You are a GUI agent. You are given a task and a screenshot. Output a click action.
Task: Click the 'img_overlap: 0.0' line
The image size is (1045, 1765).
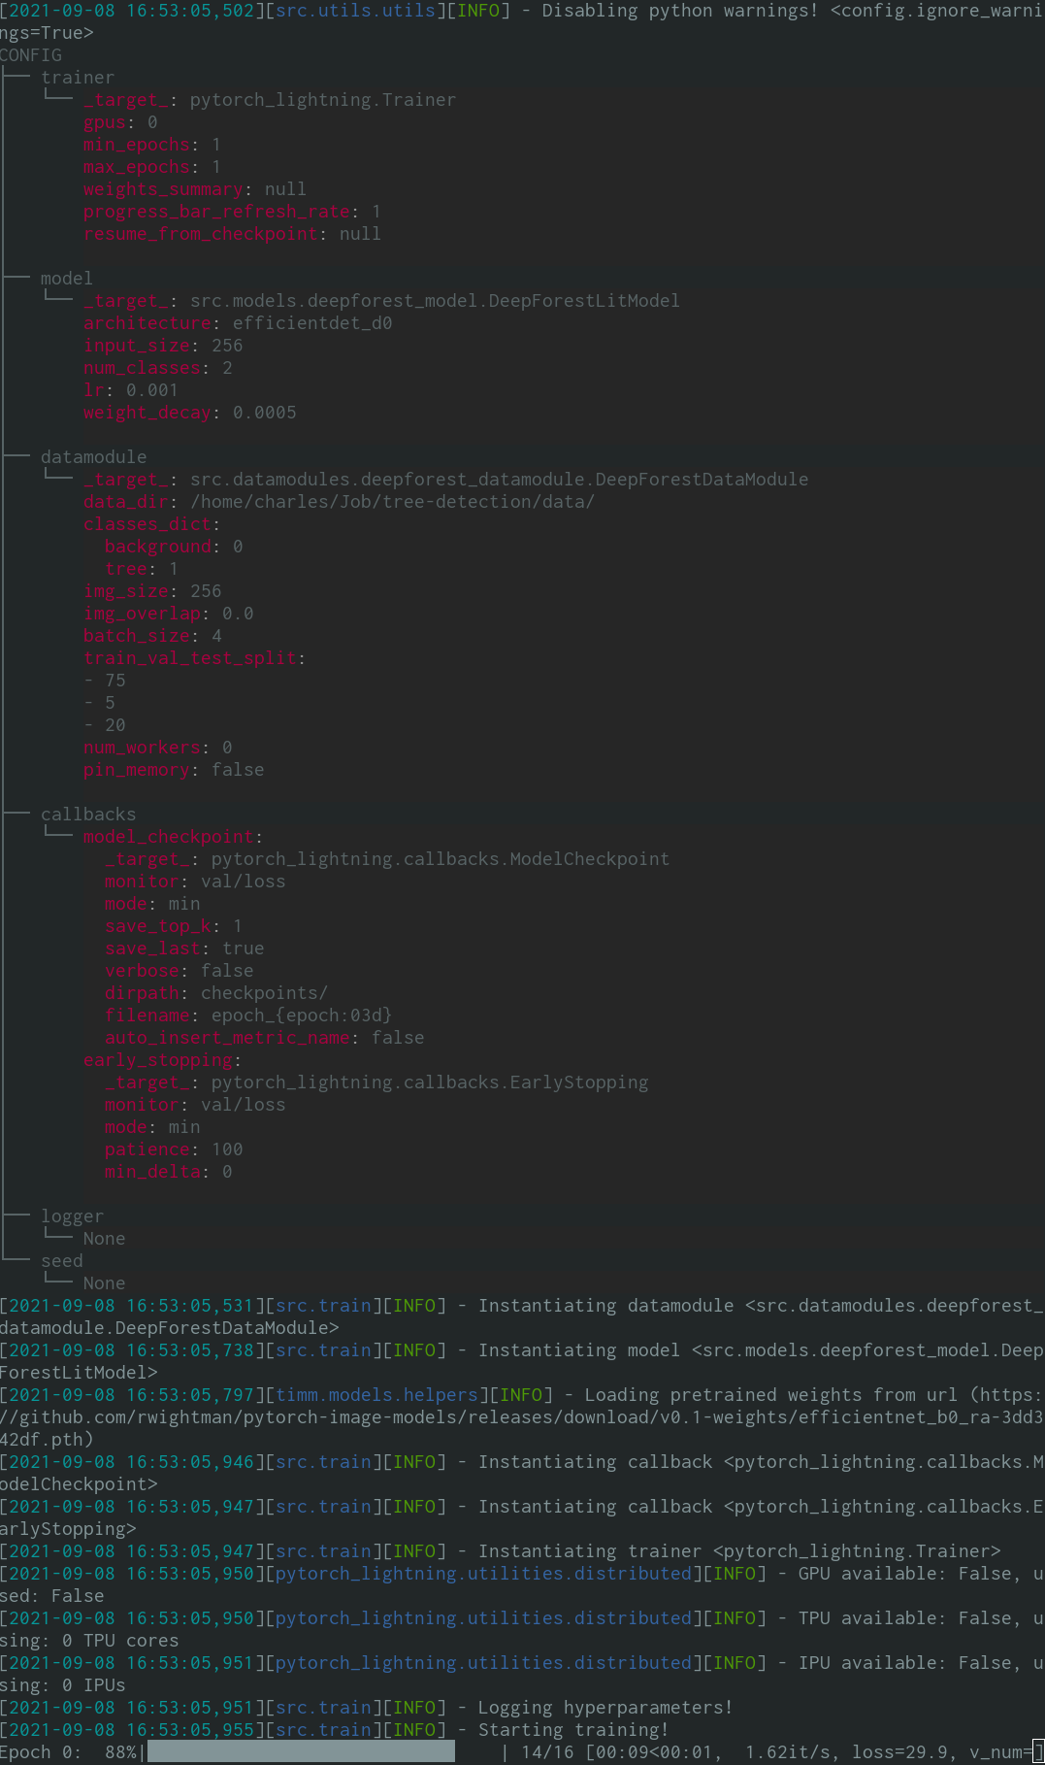coord(169,614)
